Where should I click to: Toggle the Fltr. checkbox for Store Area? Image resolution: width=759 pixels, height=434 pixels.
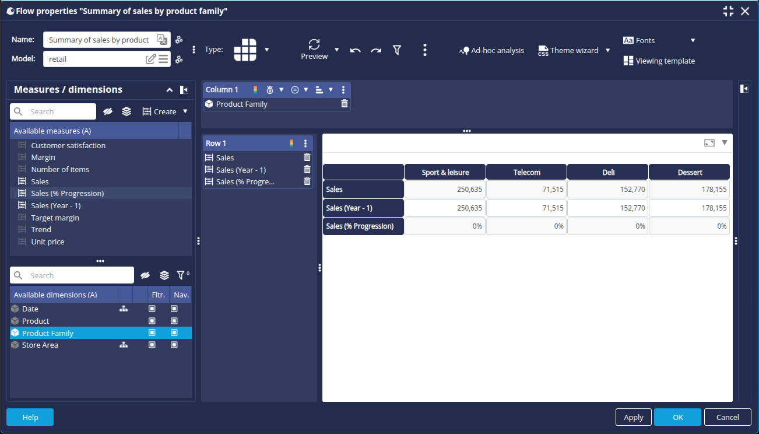point(152,345)
